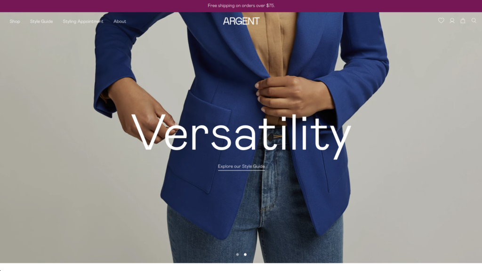Open the Shop menu
Screen dimensions: 482x271
[x=15, y=22]
